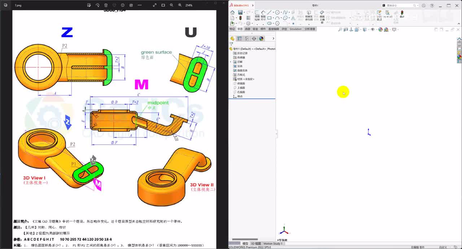Share the image from Photos viewer
This screenshot has height=249, width=462.
131,5
